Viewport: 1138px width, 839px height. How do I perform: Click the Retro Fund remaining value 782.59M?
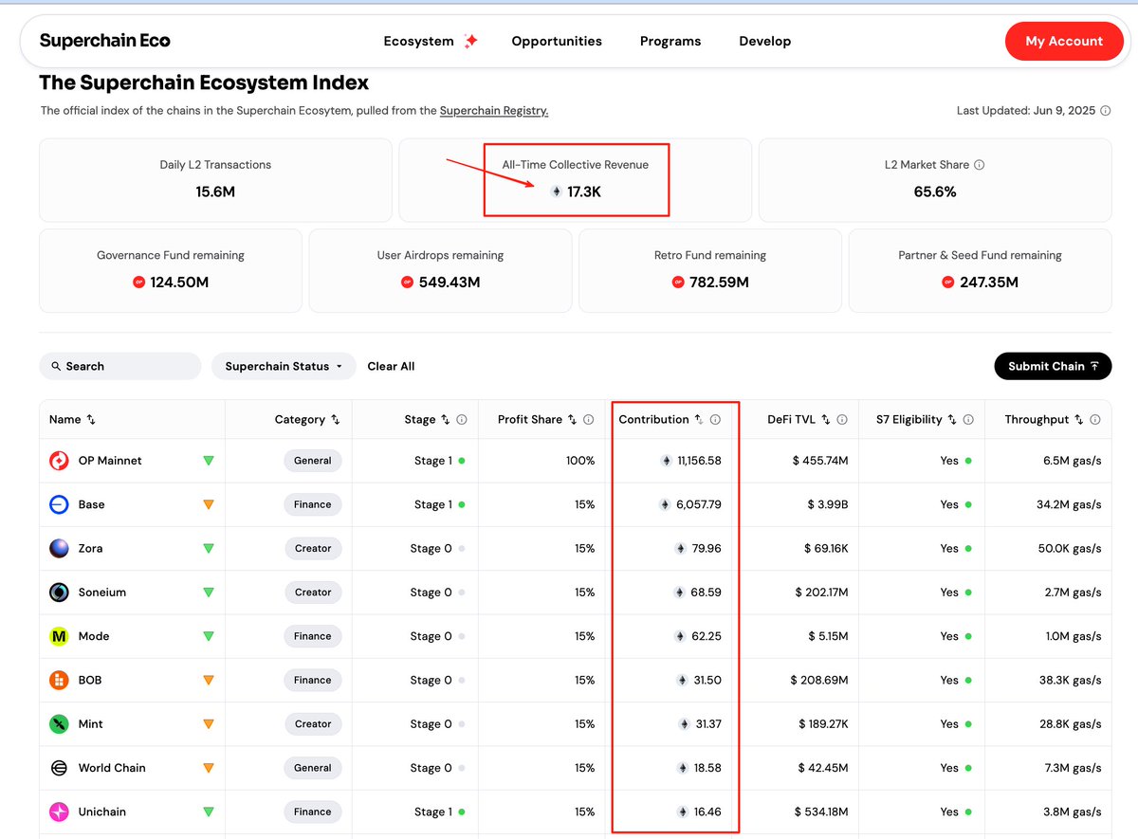[719, 283]
